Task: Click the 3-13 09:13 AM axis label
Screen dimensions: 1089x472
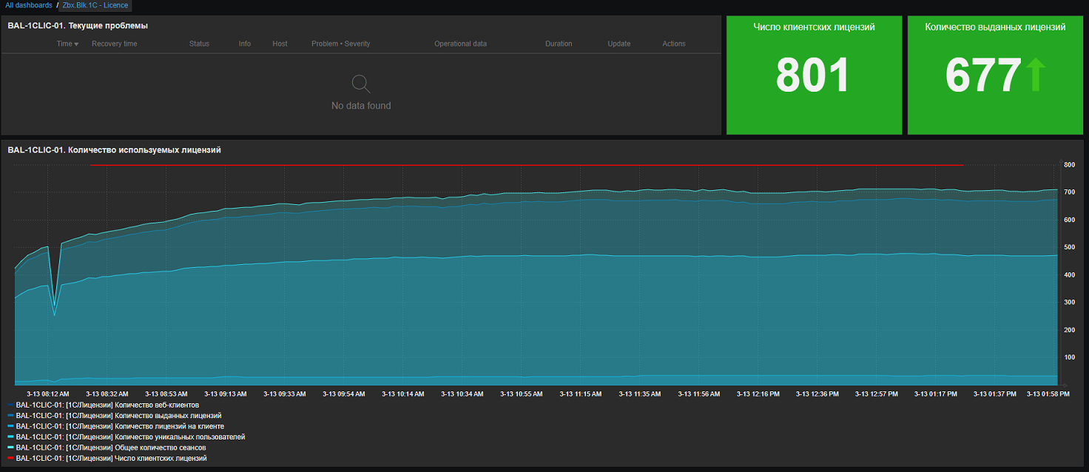Action: click(225, 394)
